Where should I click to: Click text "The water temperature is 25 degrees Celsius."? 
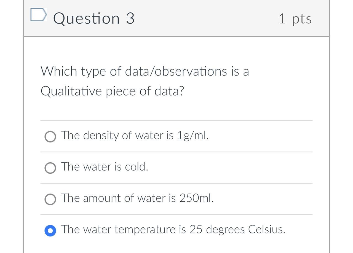pos(173,230)
